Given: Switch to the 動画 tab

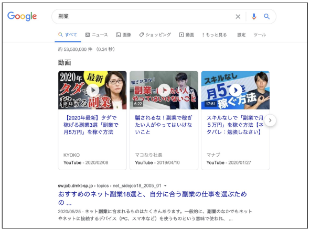Looking at the screenshot, I should coord(187,35).
